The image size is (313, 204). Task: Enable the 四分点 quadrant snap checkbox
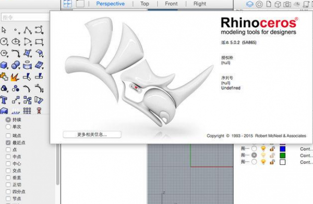[x=8, y=192]
